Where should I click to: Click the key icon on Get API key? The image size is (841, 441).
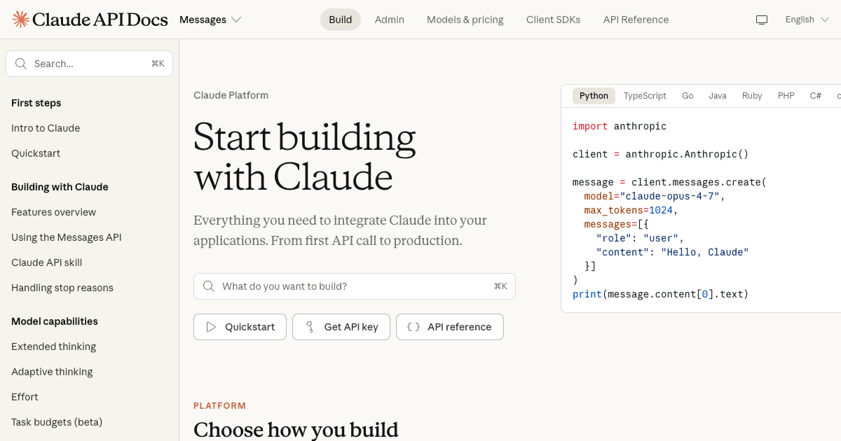309,327
